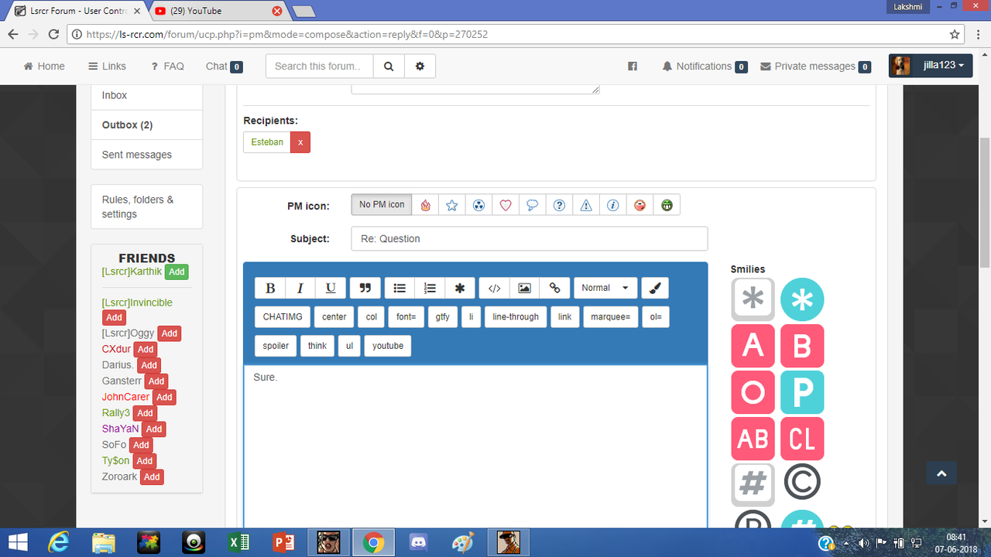Image resolution: width=991 pixels, height=557 pixels.
Task: Select the radioactive PM icon
Action: tap(478, 205)
